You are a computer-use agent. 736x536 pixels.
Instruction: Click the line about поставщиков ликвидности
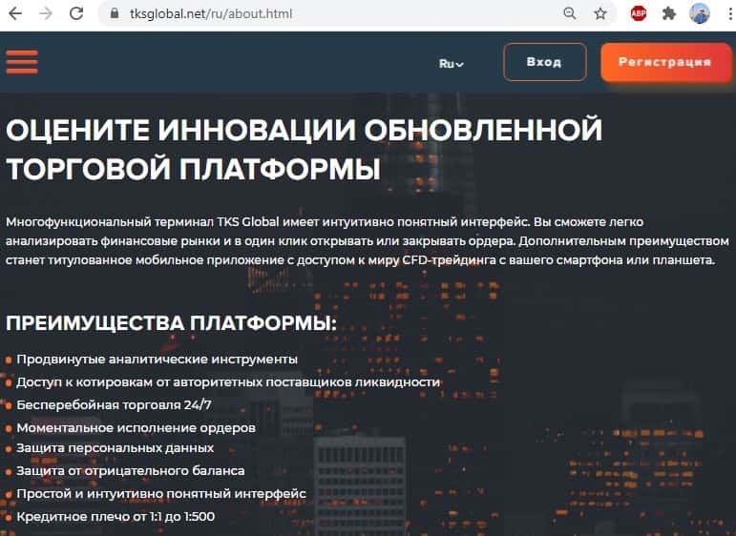(228, 382)
